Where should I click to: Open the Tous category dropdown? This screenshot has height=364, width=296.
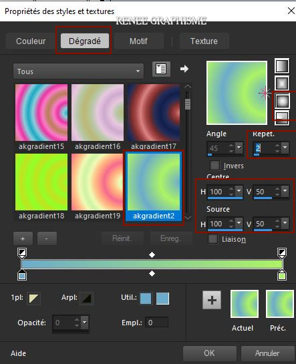(78, 71)
